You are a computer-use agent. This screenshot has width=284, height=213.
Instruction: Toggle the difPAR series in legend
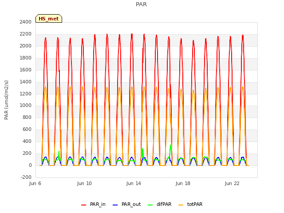coord(160,204)
